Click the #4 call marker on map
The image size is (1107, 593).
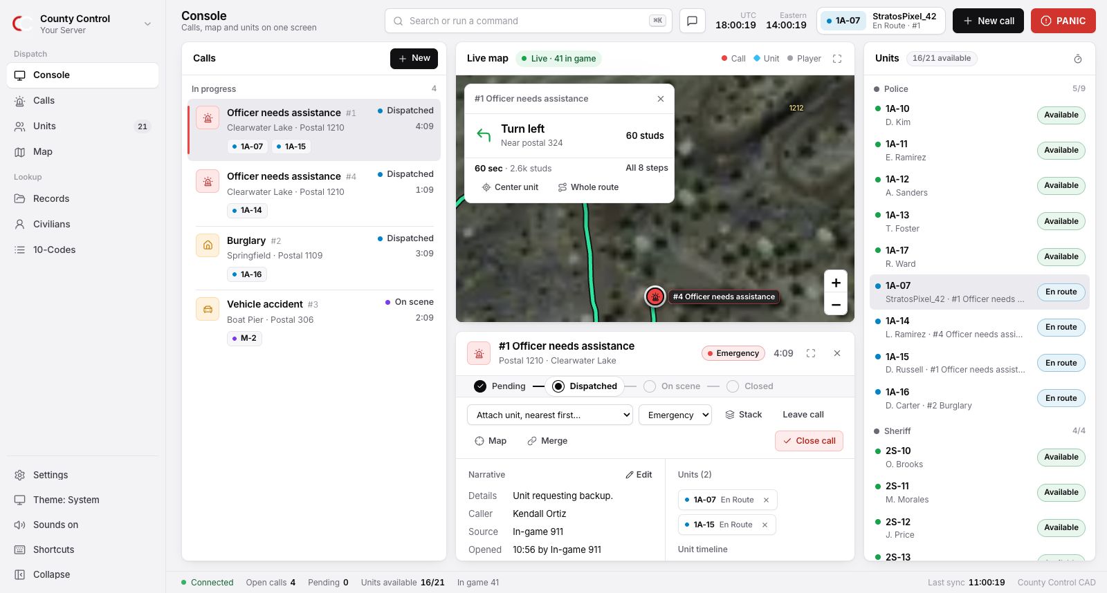point(655,296)
